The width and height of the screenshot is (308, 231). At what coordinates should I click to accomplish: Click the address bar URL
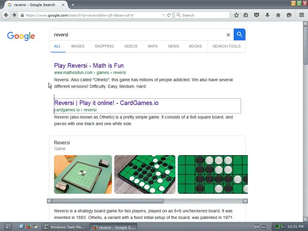tap(79, 15)
